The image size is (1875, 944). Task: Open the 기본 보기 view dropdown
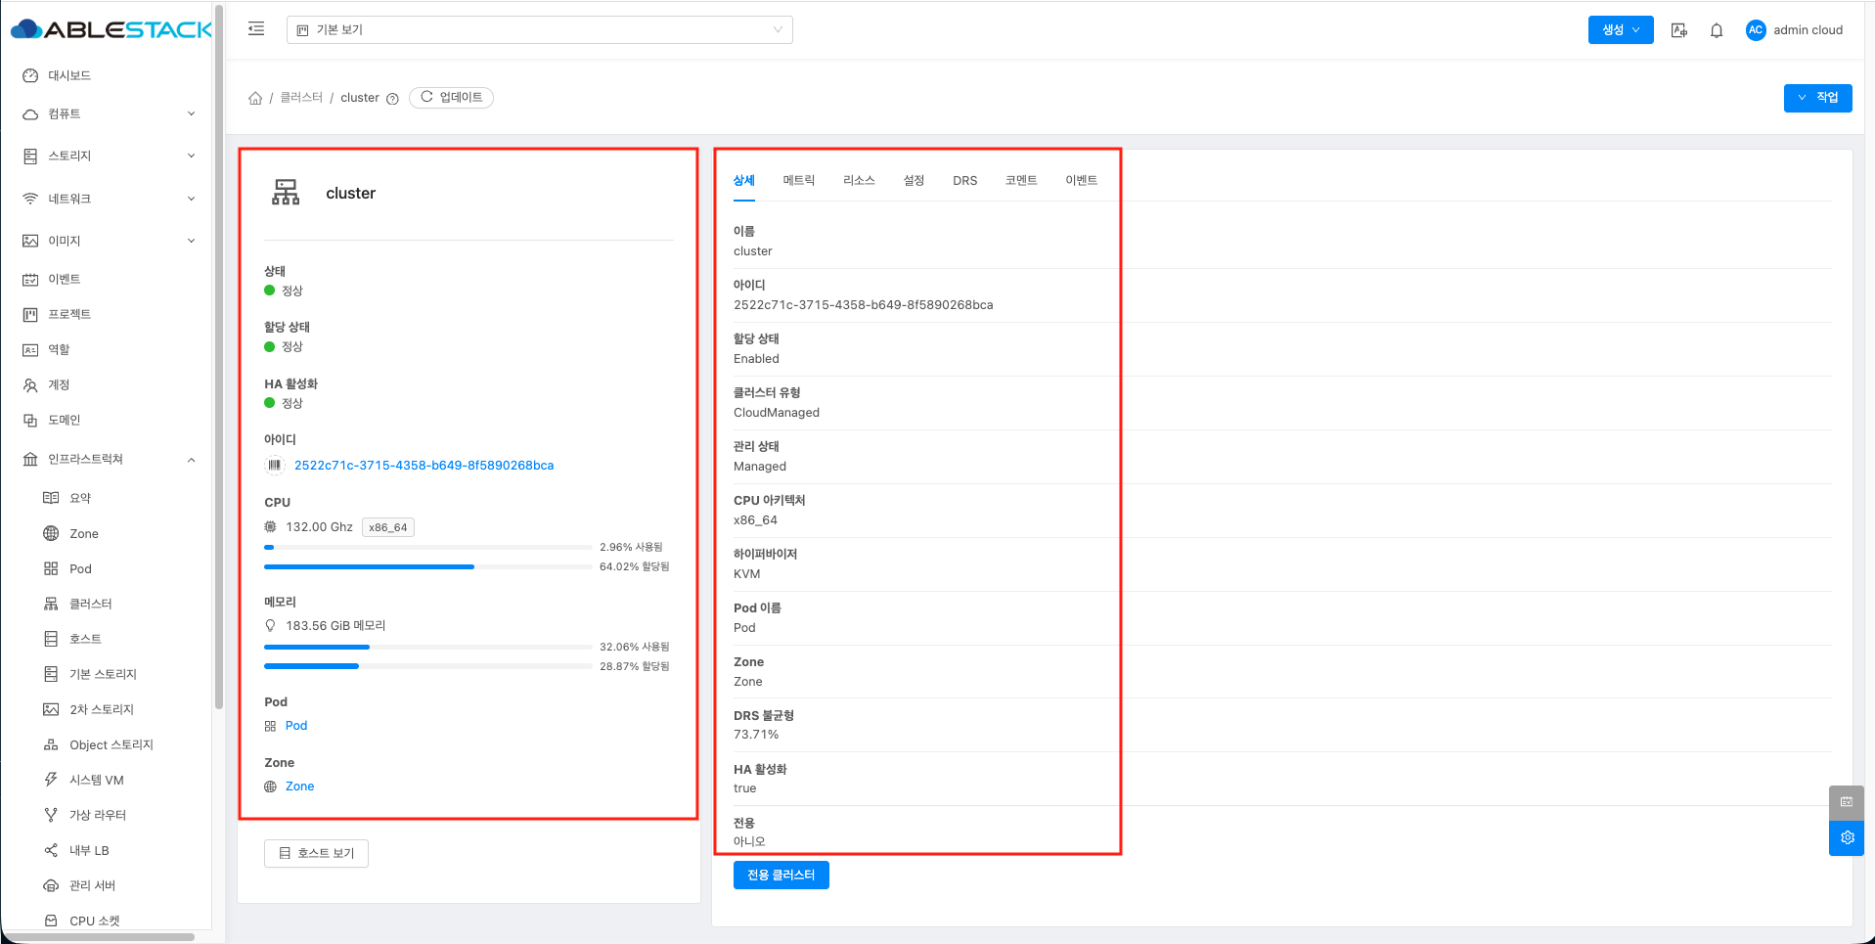click(540, 30)
